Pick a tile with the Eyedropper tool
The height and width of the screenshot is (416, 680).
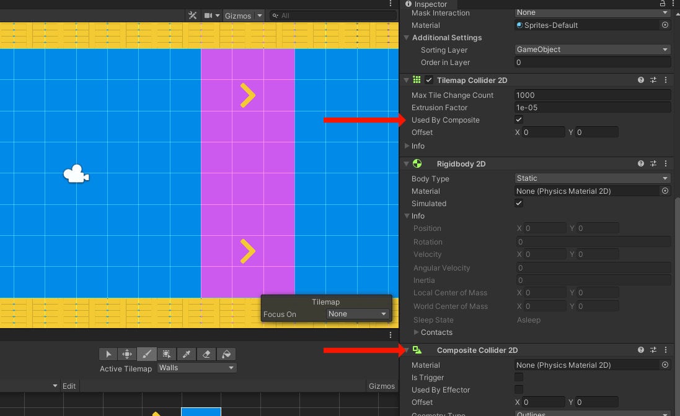click(187, 353)
